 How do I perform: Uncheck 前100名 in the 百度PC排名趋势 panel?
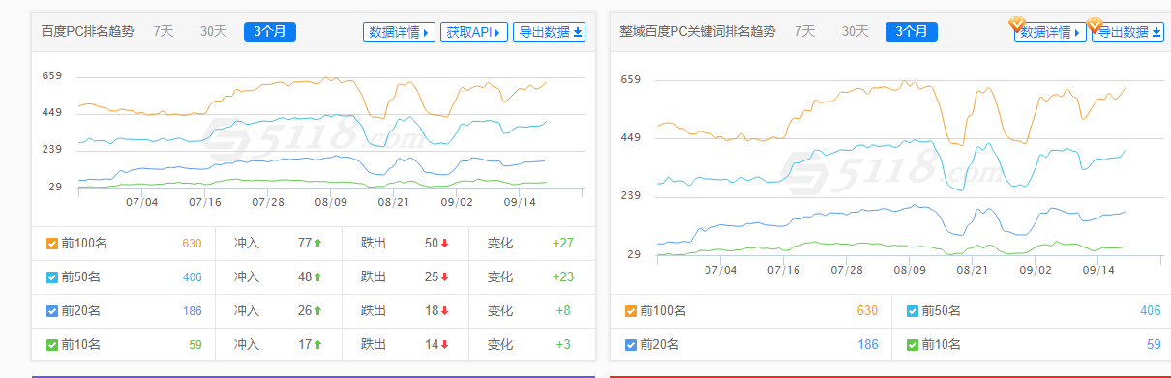[52, 244]
